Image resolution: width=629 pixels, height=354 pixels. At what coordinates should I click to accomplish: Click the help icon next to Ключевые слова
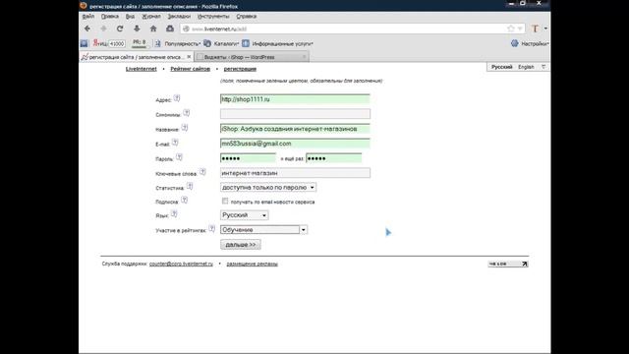tap(202, 172)
